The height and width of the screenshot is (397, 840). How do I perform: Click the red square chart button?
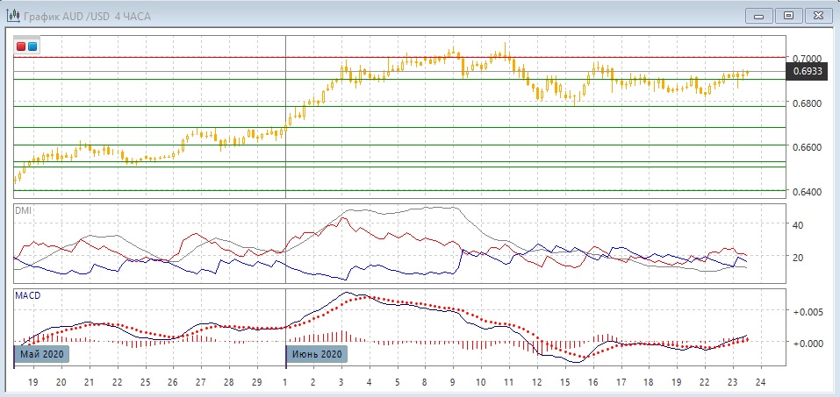[21, 46]
